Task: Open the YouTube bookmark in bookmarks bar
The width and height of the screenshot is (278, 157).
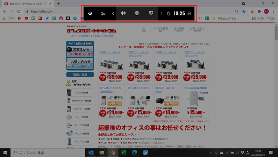Action: (26, 18)
